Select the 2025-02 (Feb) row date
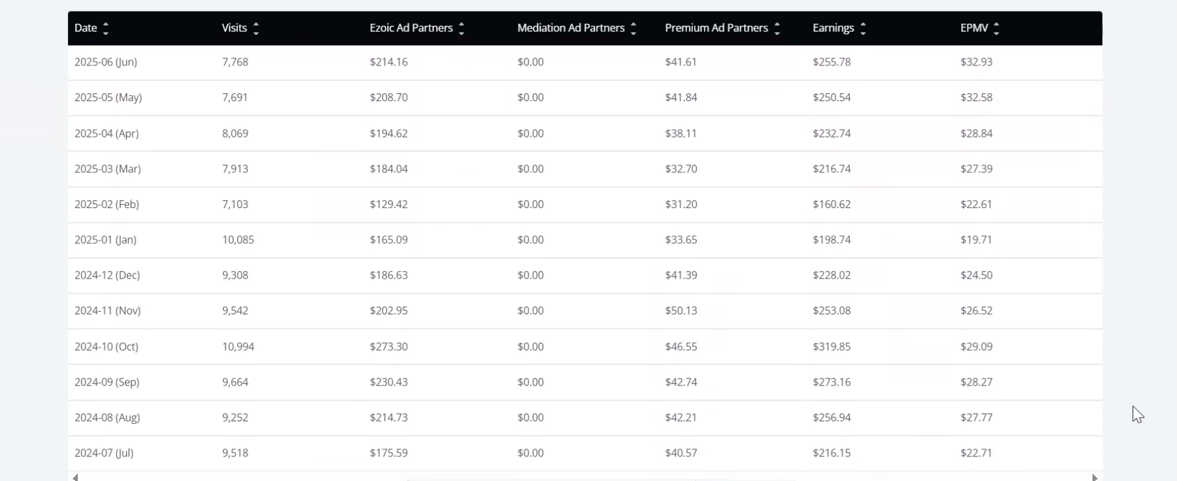1177x481 pixels. click(107, 204)
